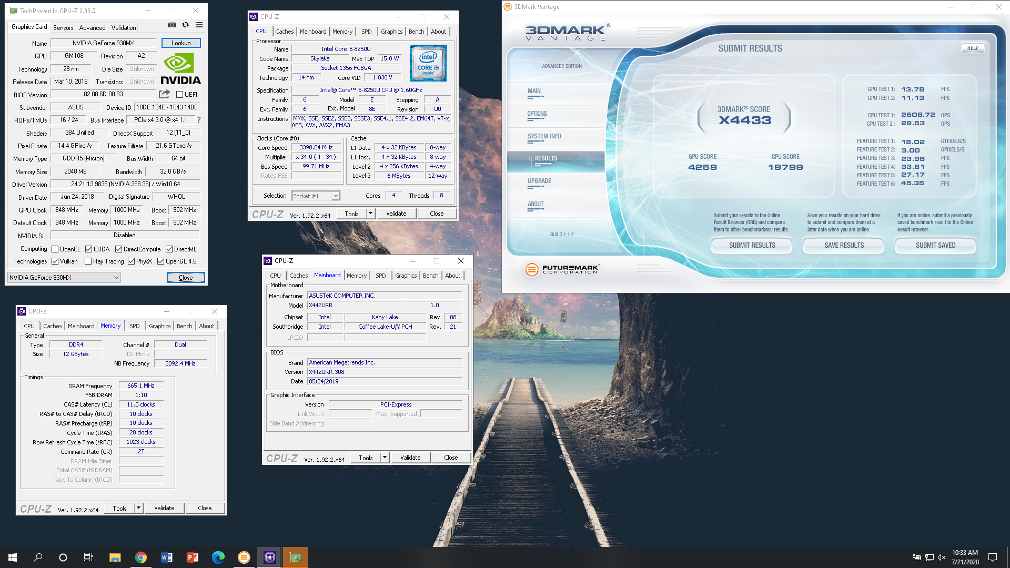
Task: Click Validate in the Mainboard CPU-Z window
Action: click(x=410, y=458)
